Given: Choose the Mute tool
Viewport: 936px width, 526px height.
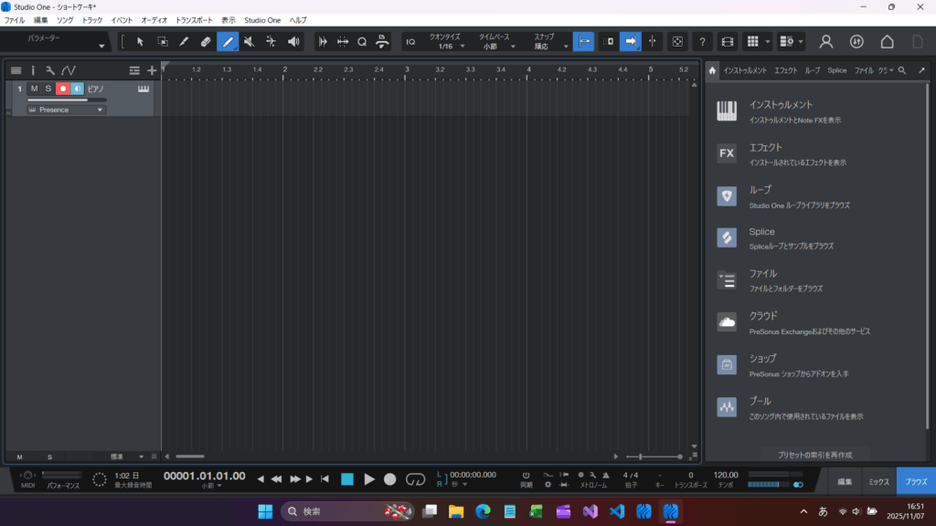Looking at the screenshot, I should coord(250,41).
